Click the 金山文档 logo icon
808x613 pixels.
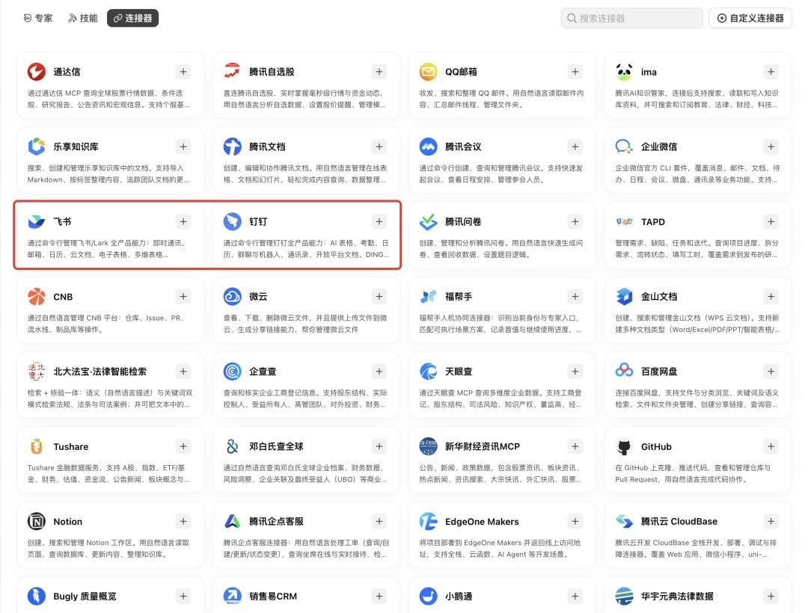624,297
